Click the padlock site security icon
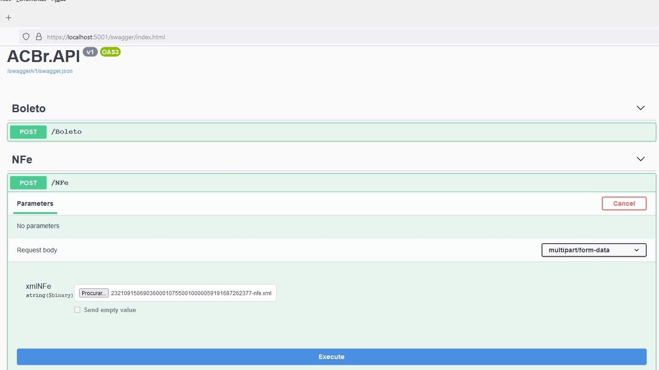Viewport: 659px width, 370px height. 38,36
